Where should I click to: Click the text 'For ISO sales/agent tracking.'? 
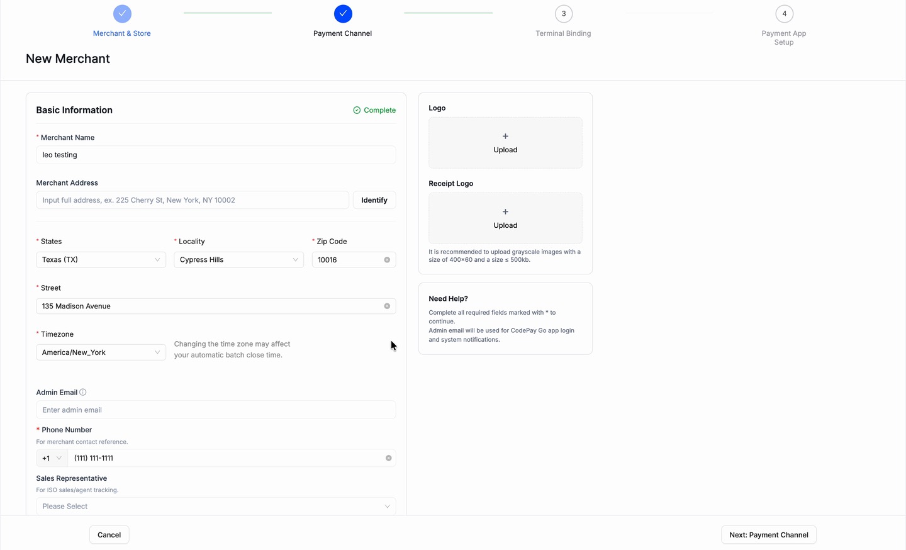coord(77,490)
